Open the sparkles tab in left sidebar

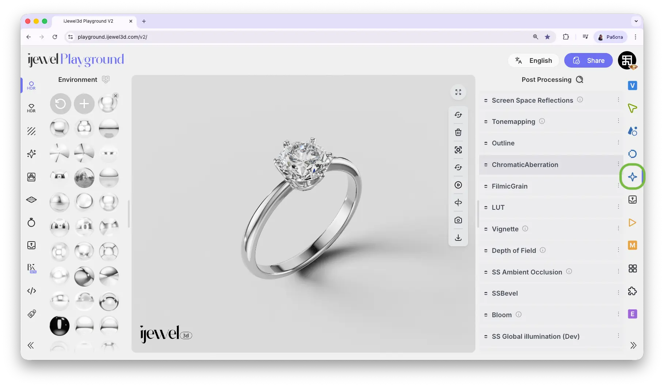[31, 154]
